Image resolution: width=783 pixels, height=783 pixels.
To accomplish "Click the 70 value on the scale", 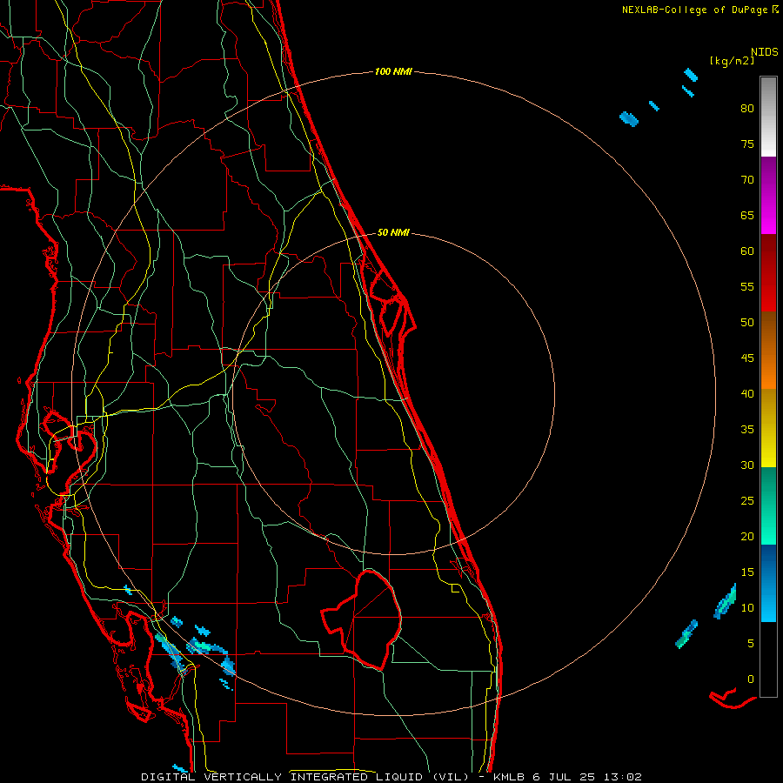I will (x=747, y=180).
